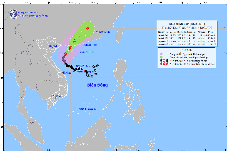227x151 pixels.
Task: Click the meteorological center logo
Action: (13, 14)
